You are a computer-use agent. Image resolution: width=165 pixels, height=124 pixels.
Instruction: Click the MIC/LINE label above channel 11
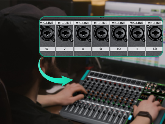click(137, 23)
